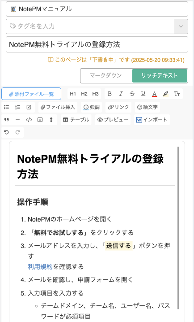194x322 pixels.
Task: Insert a code block
Action: coord(40,120)
